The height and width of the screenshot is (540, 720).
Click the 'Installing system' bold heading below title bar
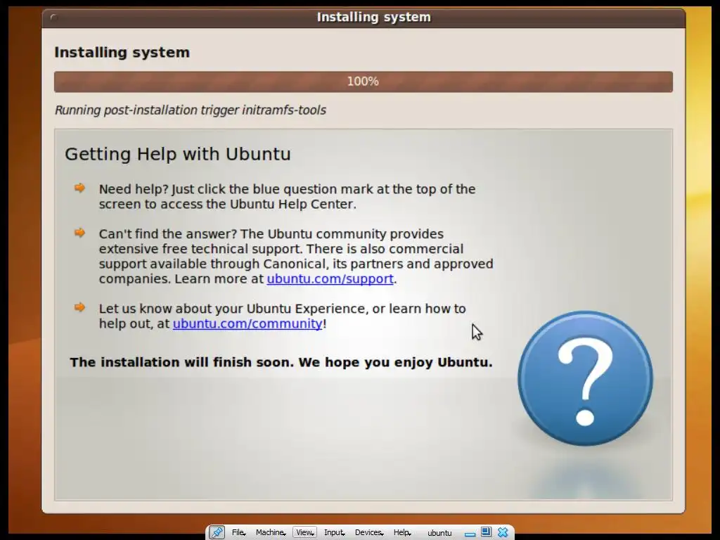click(x=122, y=52)
